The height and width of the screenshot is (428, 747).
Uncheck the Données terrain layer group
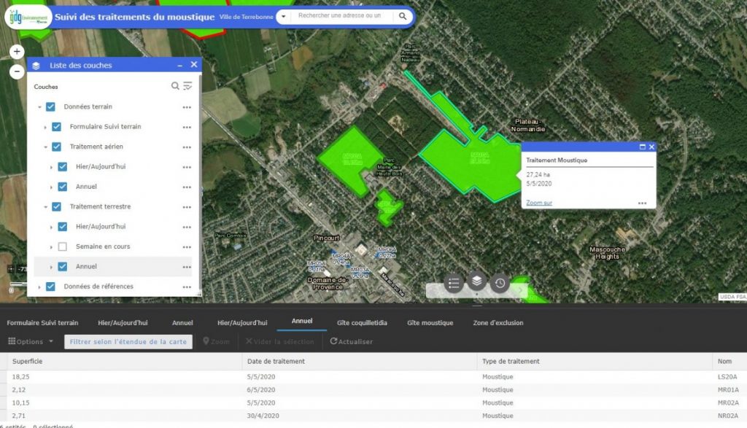50,106
